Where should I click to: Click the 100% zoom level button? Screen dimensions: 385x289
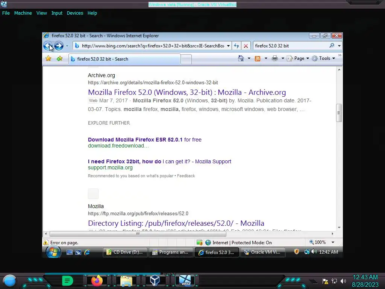point(317,242)
